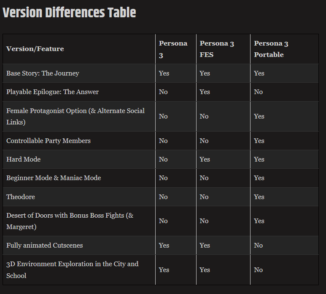Click the Persona 3 Portable column header
326x294 pixels.
pos(271,49)
